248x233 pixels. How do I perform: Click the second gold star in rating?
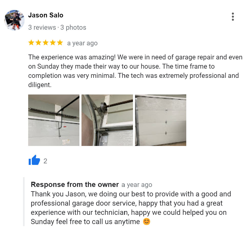point(38,43)
